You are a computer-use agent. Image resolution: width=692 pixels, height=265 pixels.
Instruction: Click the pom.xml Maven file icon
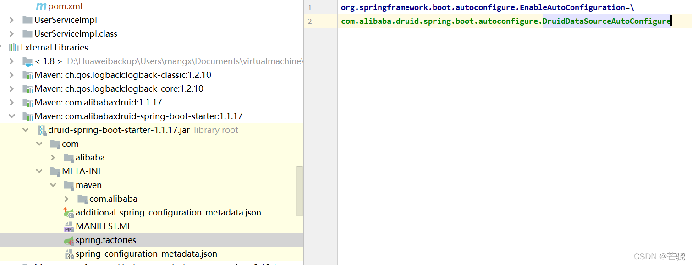(x=41, y=6)
